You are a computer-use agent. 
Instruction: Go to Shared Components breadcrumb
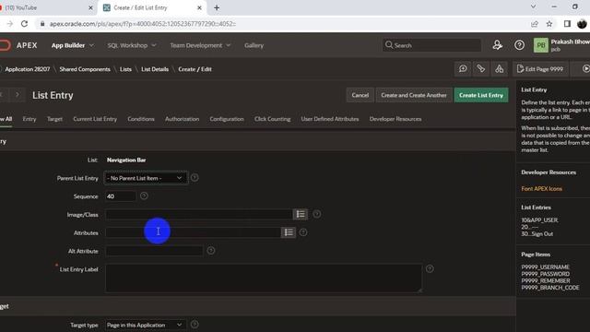tap(85, 69)
